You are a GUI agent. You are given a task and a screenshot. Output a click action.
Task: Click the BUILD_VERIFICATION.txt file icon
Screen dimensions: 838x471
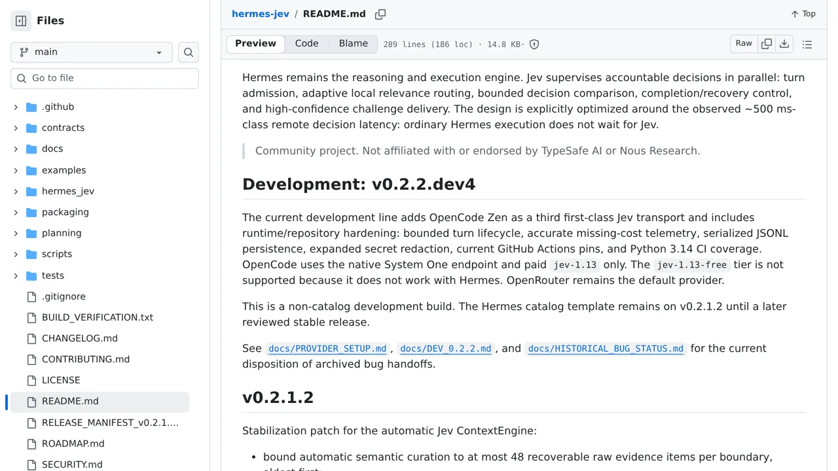[x=31, y=317]
